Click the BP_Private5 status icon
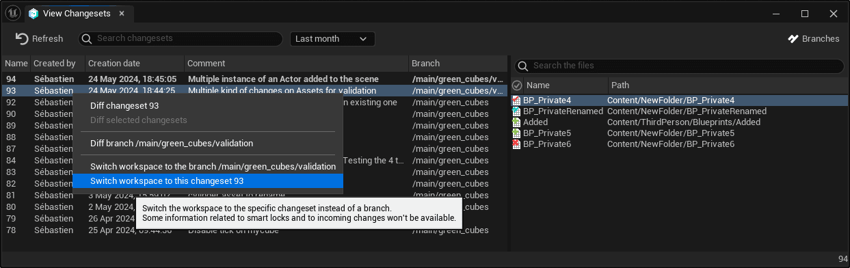This screenshot has width=850, height=268. (x=516, y=133)
